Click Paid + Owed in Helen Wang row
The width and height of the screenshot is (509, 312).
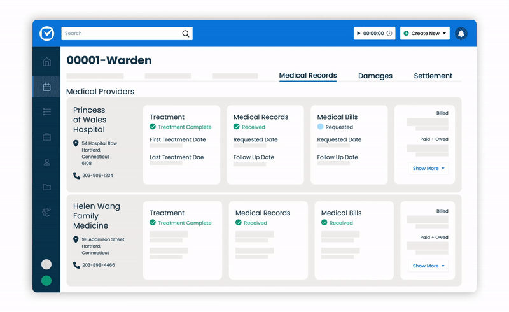coord(434,238)
